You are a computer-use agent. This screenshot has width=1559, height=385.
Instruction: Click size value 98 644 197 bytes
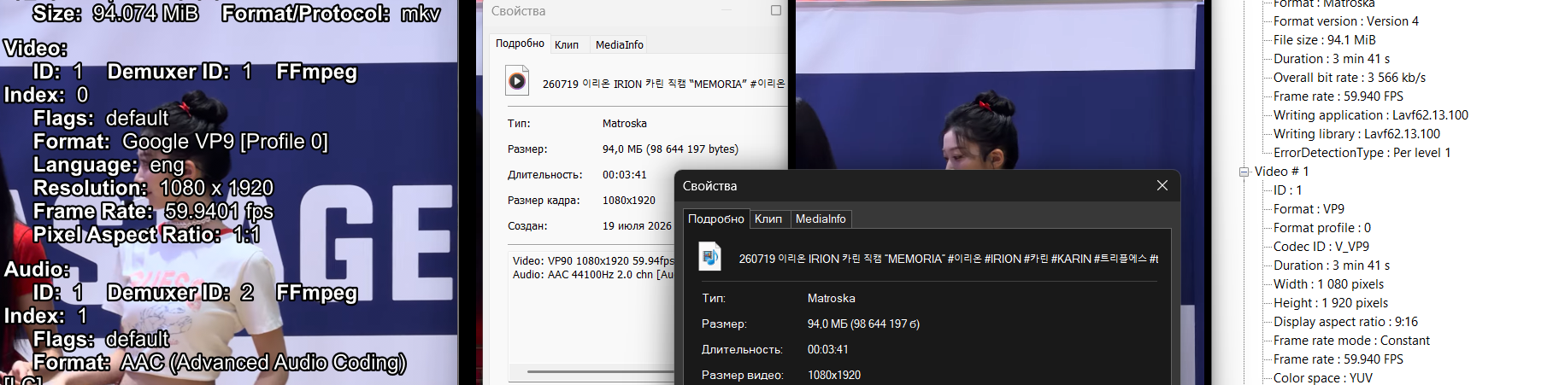[x=670, y=149]
